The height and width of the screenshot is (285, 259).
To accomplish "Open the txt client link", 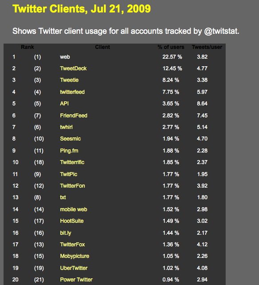I will pos(63,197).
